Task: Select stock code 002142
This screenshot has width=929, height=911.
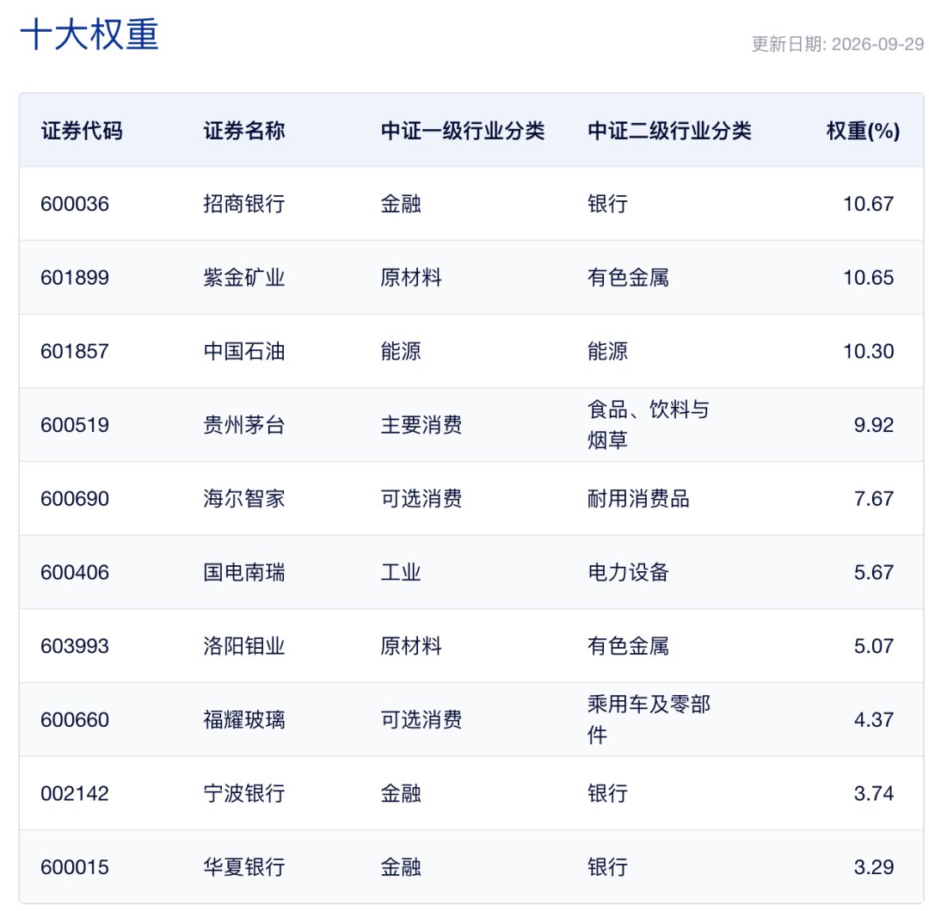Action: coord(75,794)
